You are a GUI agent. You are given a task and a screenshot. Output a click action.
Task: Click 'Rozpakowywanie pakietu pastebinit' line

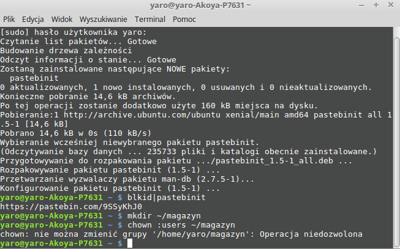(110, 170)
